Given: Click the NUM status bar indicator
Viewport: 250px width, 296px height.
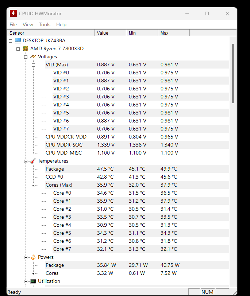Looking at the screenshot, I should click(x=207, y=292).
